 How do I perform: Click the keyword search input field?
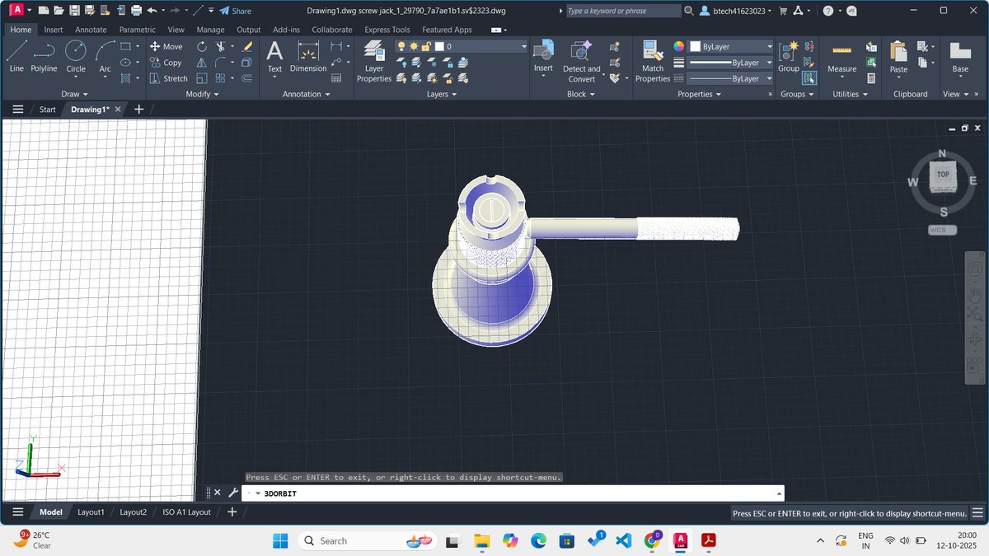(x=622, y=11)
